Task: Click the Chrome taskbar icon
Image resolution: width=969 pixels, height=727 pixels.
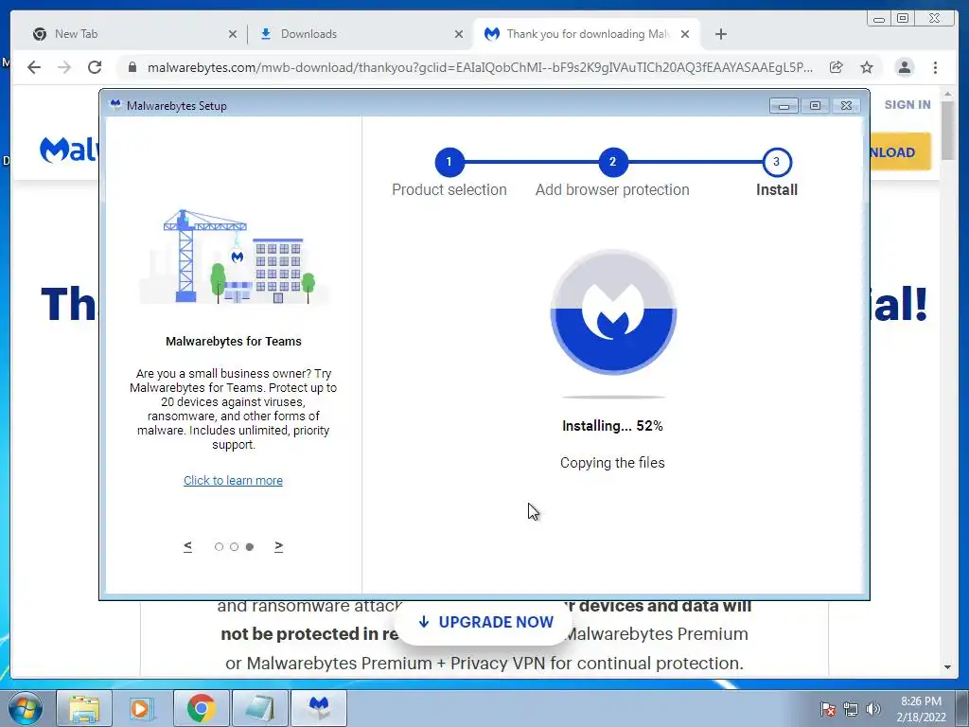Action: click(x=201, y=708)
